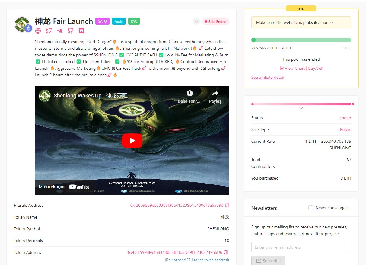
Task: Click the Paylaş share icon on video
Action: click(x=215, y=93)
